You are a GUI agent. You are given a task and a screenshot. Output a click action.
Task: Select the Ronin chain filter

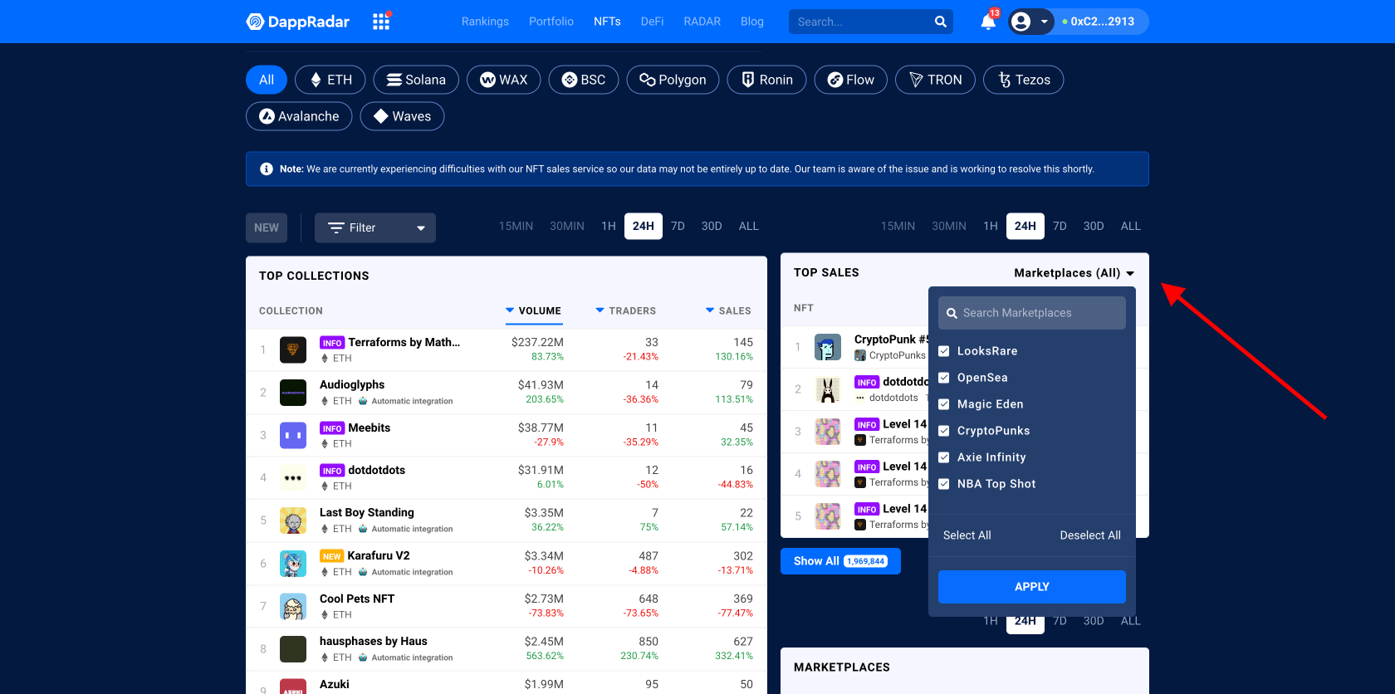[767, 80]
